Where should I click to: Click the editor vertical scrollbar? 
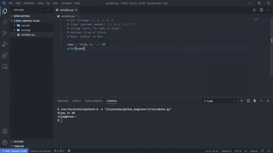point(271,47)
